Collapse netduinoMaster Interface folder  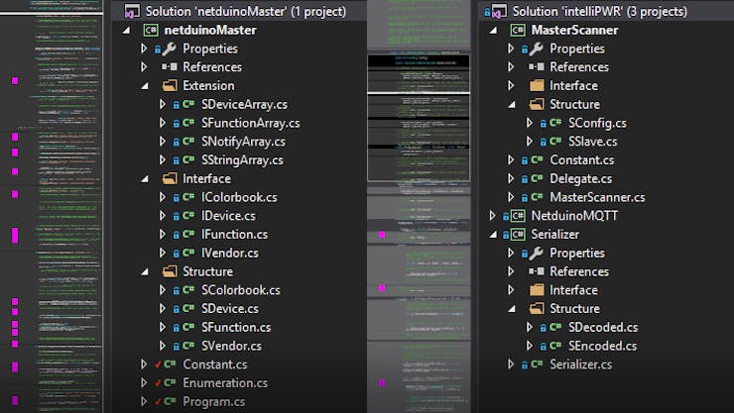145,179
